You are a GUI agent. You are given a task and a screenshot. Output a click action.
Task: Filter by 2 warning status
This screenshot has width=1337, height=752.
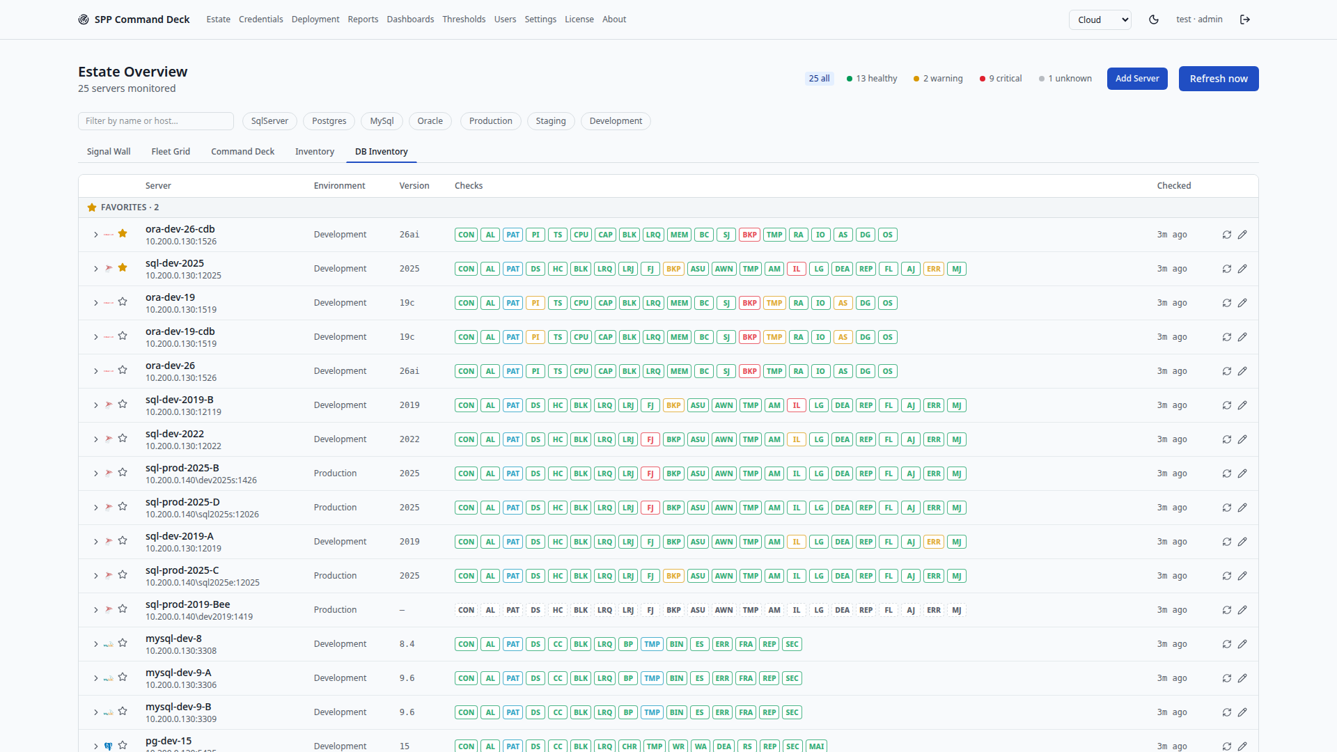[x=938, y=79]
